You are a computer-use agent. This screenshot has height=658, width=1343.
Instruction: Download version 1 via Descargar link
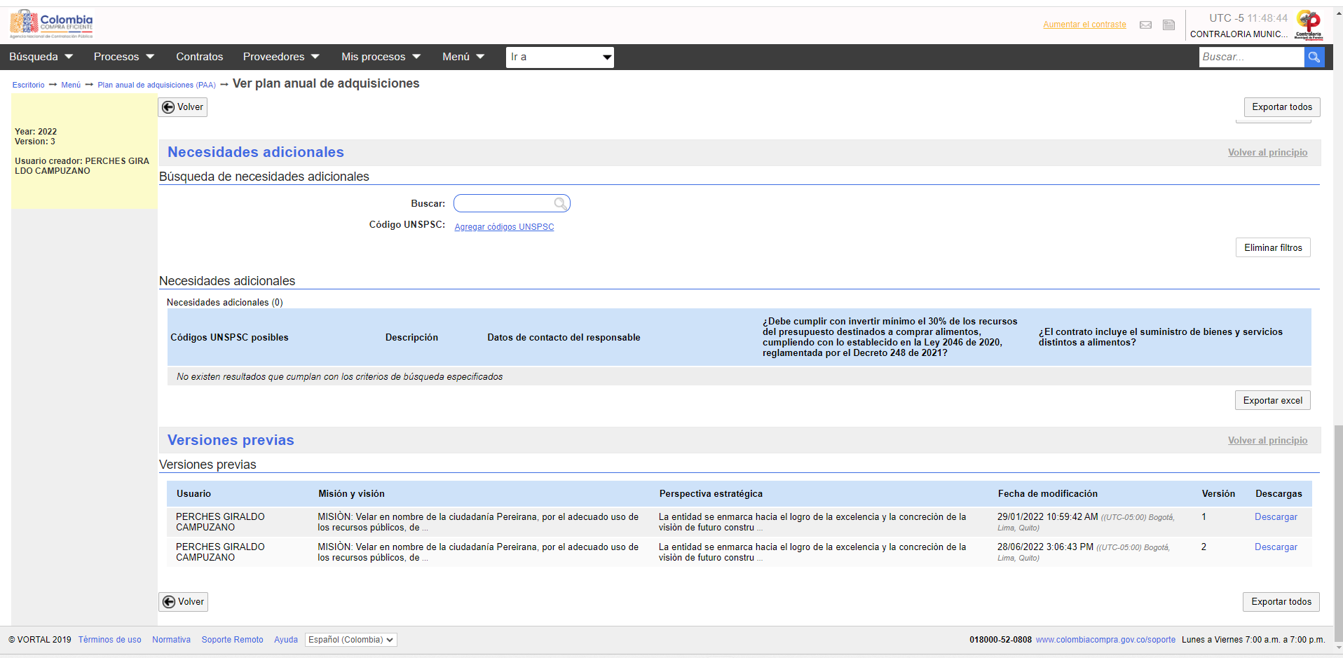coord(1276,517)
